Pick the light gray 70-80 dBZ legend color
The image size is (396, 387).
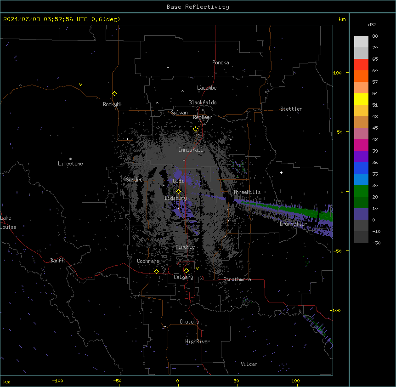coord(361,42)
